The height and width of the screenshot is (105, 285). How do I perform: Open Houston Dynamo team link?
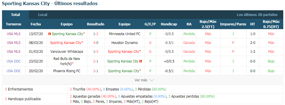(125, 43)
